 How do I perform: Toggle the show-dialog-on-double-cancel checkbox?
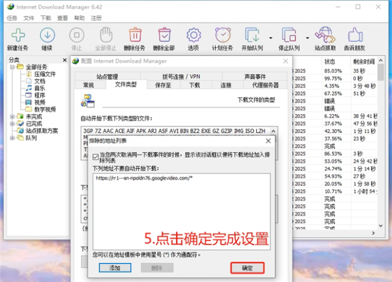pyautogui.click(x=96, y=157)
